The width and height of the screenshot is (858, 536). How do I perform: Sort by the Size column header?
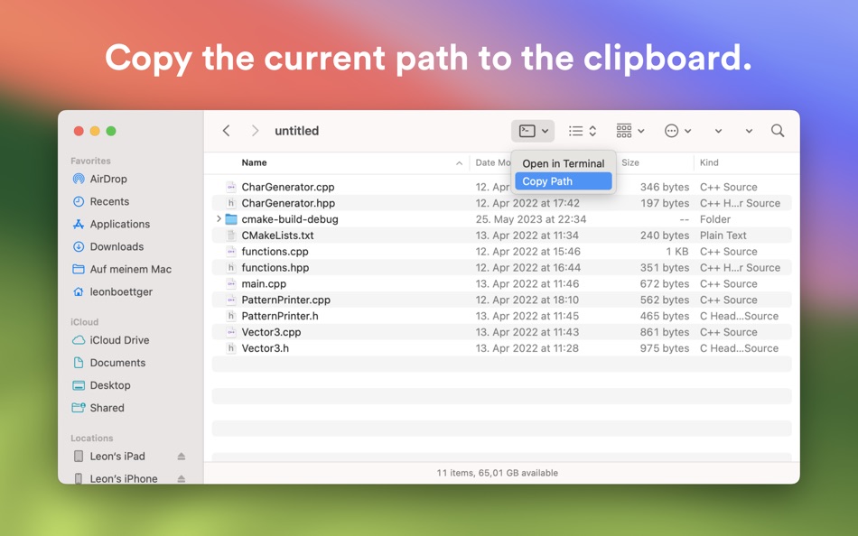pos(630,162)
